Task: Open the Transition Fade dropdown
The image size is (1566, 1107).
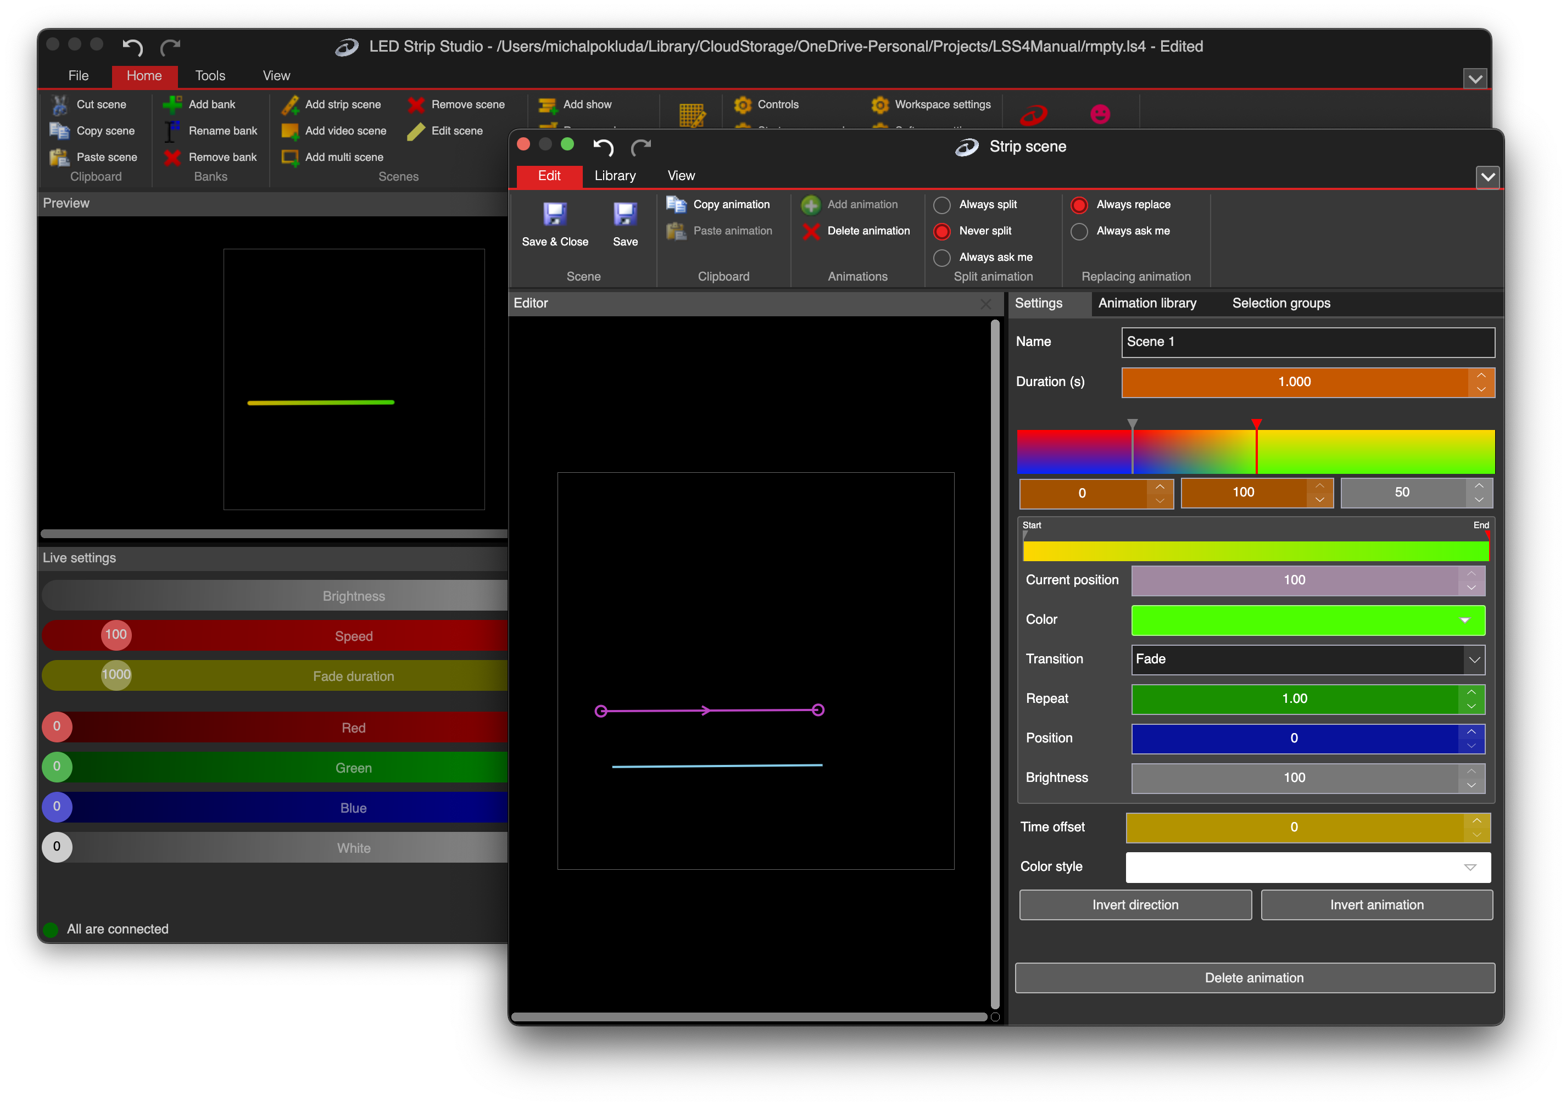Action: 1474,660
